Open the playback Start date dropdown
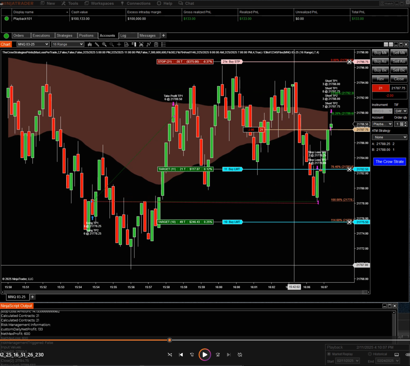 point(347,361)
